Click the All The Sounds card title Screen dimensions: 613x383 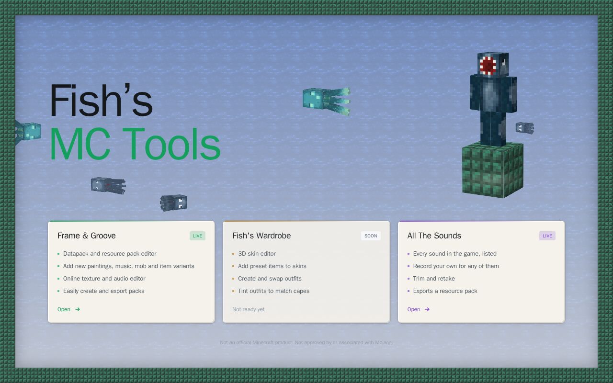(x=434, y=236)
